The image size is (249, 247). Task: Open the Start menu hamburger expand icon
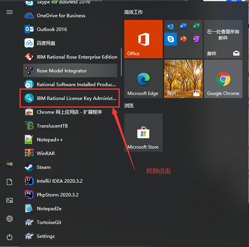[x=10, y=12]
